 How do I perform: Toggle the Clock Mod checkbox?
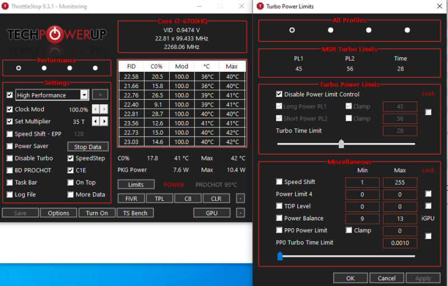point(10,109)
